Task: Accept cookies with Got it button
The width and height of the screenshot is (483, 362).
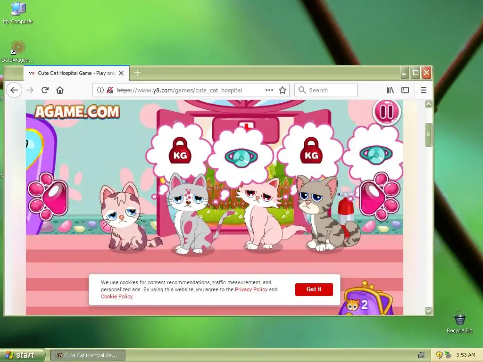Action: click(x=314, y=289)
